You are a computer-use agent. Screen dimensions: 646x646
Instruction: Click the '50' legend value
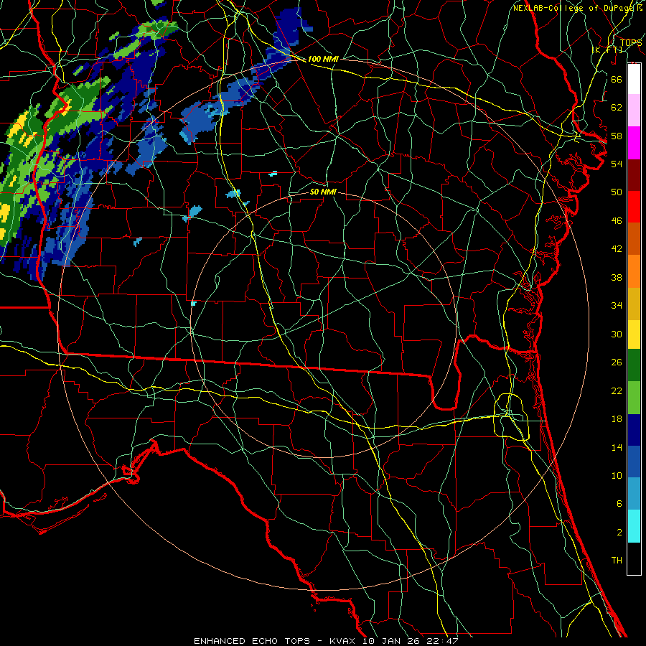pos(617,192)
